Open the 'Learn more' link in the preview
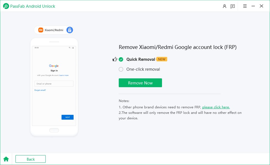 [x=64, y=75]
